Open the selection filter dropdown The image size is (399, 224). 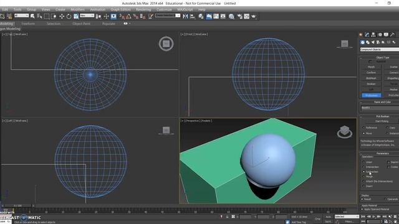tap(21, 16)
